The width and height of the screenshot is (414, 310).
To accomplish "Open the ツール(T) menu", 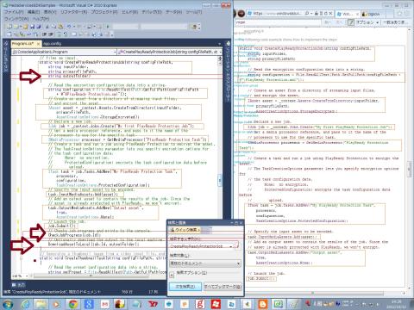I will pyautogui.click(x=194, y=12).
